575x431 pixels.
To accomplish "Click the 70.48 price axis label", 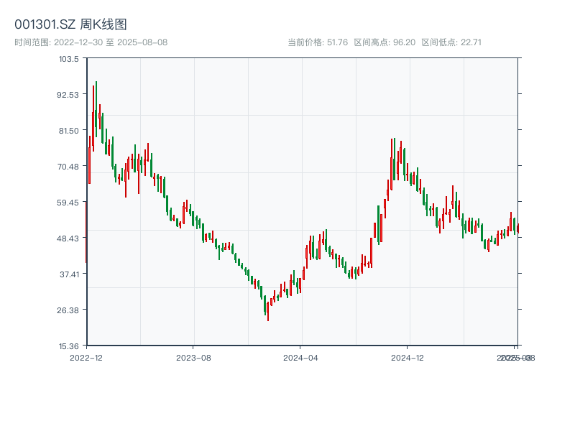I will (68, 166).
